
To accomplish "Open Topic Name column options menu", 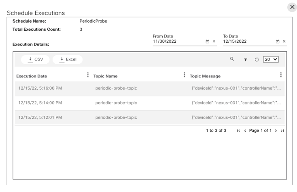I will (x=184, y=75).
